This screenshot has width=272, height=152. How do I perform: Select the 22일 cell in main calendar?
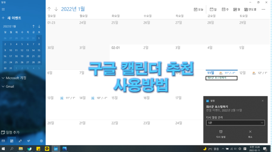[x=125, y=132]
